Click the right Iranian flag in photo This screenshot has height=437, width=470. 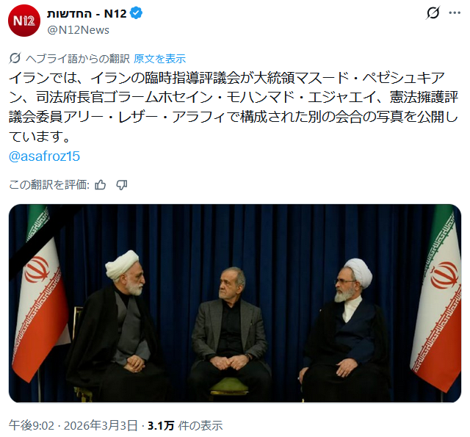click(438, 300)
